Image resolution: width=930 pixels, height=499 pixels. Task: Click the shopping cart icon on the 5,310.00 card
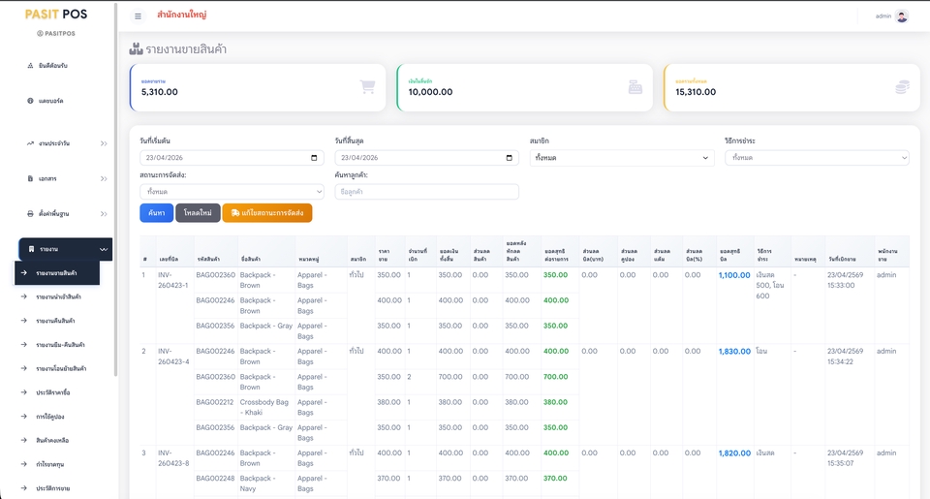367,87
